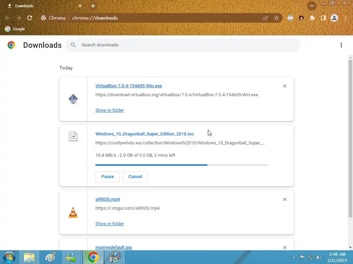Show VirtualBox installer in folder
Screen dimensions: 353x264
point(110,110)
